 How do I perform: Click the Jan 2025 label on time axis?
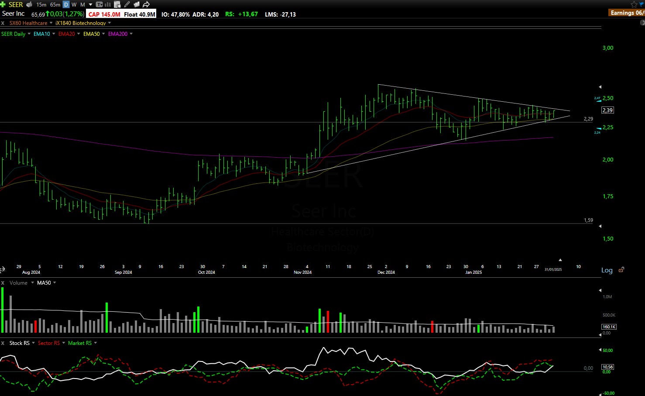[x=473, y=272]
